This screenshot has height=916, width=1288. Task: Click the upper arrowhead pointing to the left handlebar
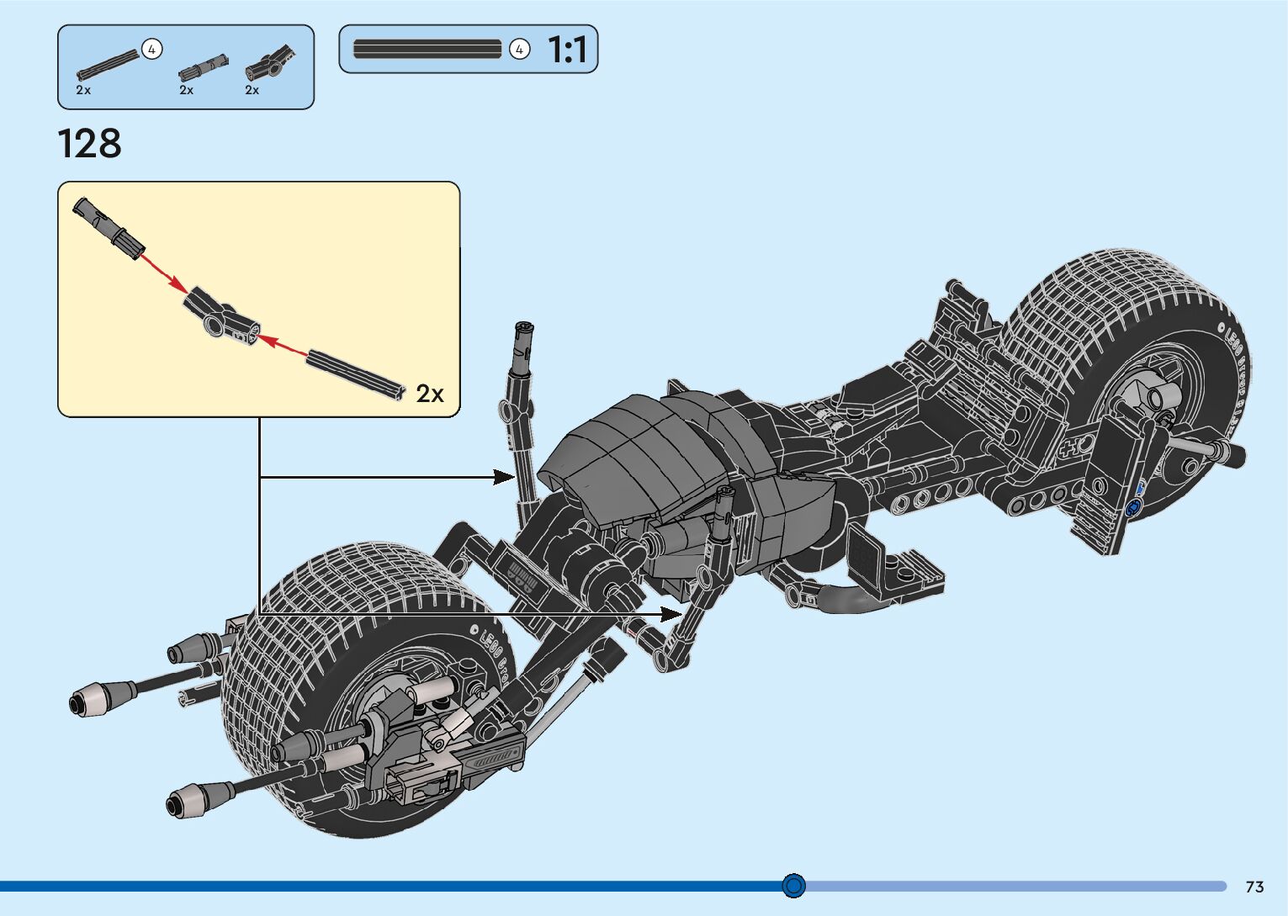tap(505, 477)
